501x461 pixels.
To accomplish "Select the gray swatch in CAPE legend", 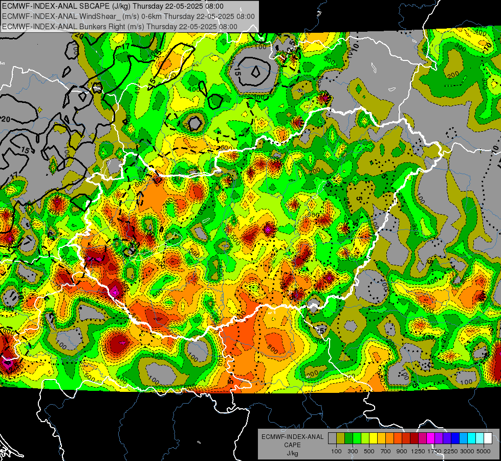I will pyautogui.click(x=332, y=438).
